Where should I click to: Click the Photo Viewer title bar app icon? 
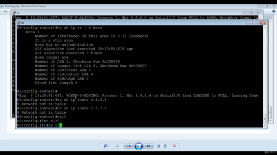pyautogui.click(x=2, y=6)
